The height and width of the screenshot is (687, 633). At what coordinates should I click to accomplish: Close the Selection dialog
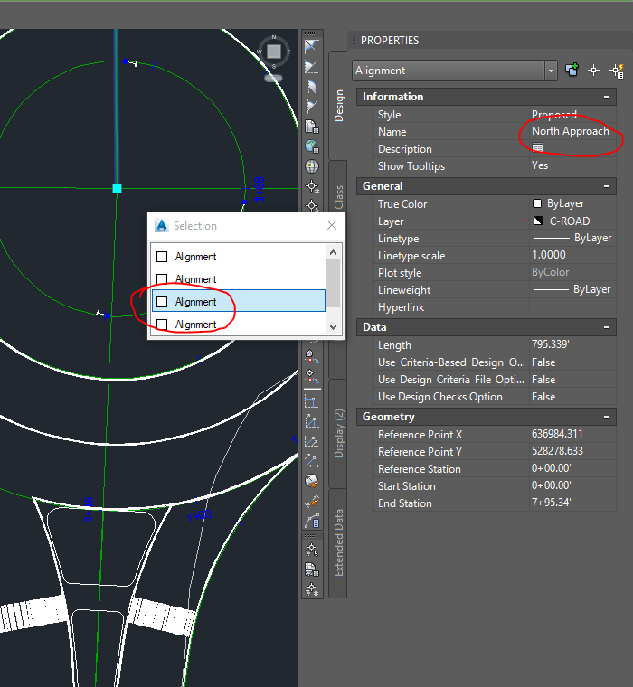click(x=332, y=225)
